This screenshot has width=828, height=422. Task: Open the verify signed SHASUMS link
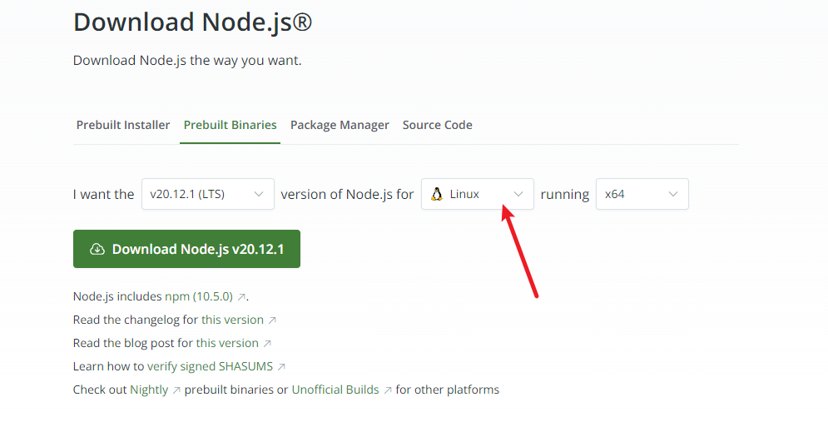point(210,366)
